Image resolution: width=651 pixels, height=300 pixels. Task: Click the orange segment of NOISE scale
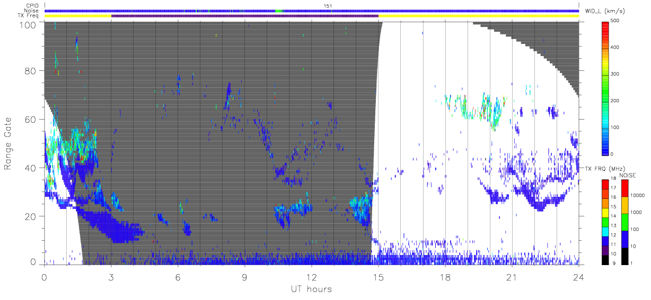click(x=624, y=205)
